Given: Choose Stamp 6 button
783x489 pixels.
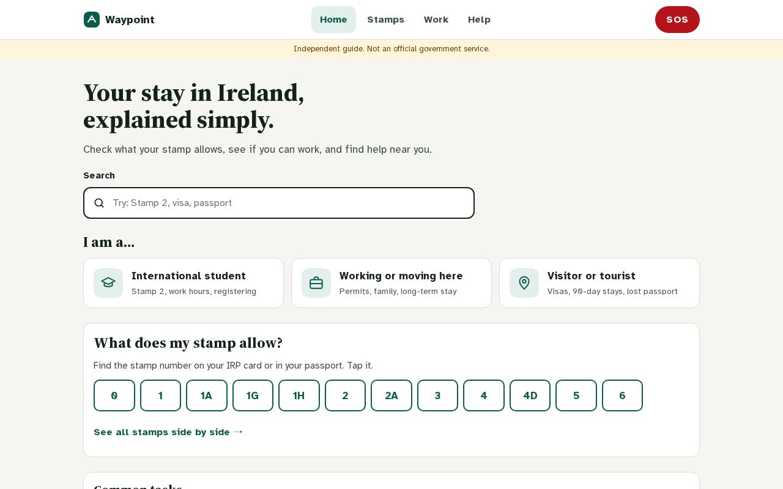Looking at the screenshot, I should (x=622, y=395).
